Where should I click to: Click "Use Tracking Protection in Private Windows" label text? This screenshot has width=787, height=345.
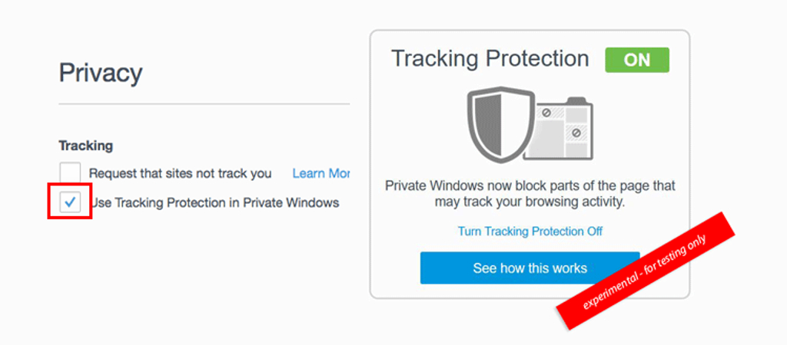pos(215,203)
